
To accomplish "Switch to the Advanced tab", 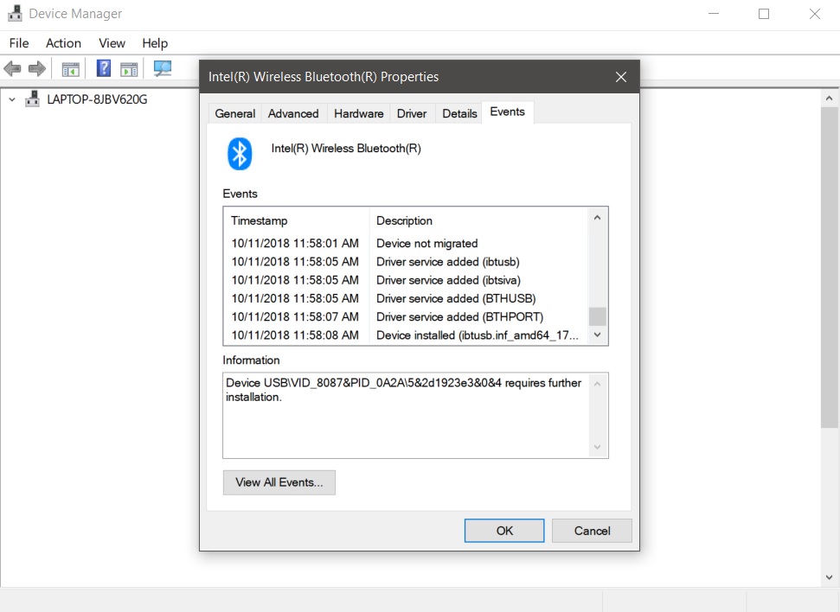I will [293, 113].
